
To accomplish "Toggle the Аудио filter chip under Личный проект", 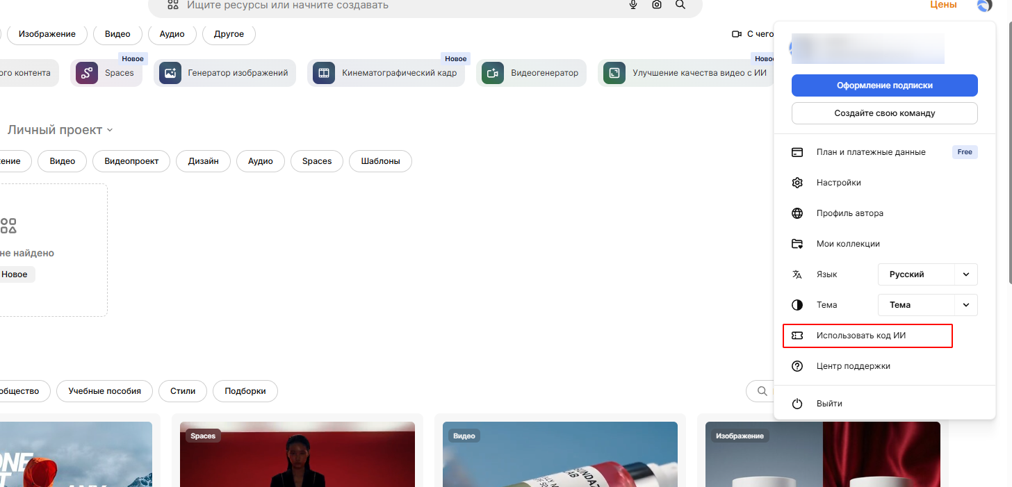I will [261, 161].
